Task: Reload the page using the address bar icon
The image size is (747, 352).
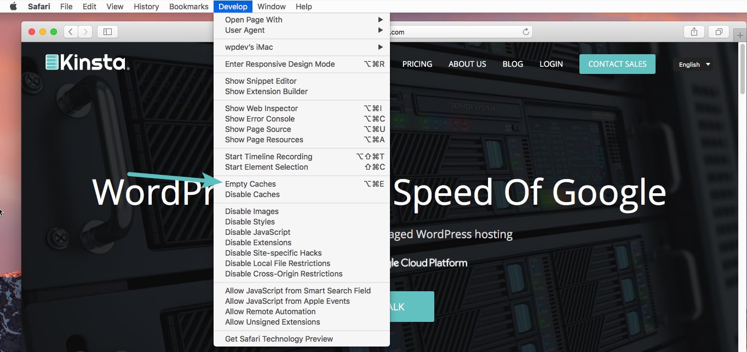Action: point(526,32)
